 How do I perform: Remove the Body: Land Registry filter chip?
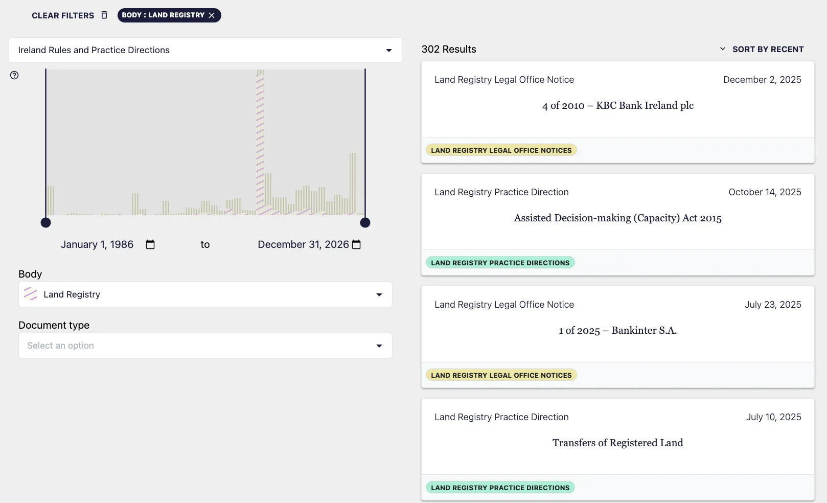[212, 15]
